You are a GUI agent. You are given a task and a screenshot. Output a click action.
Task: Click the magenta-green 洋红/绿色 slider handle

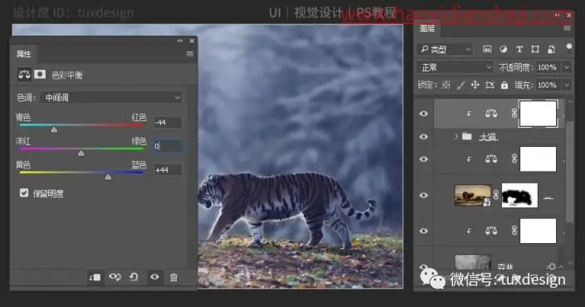pyautogui.click(x=81, y=153)
